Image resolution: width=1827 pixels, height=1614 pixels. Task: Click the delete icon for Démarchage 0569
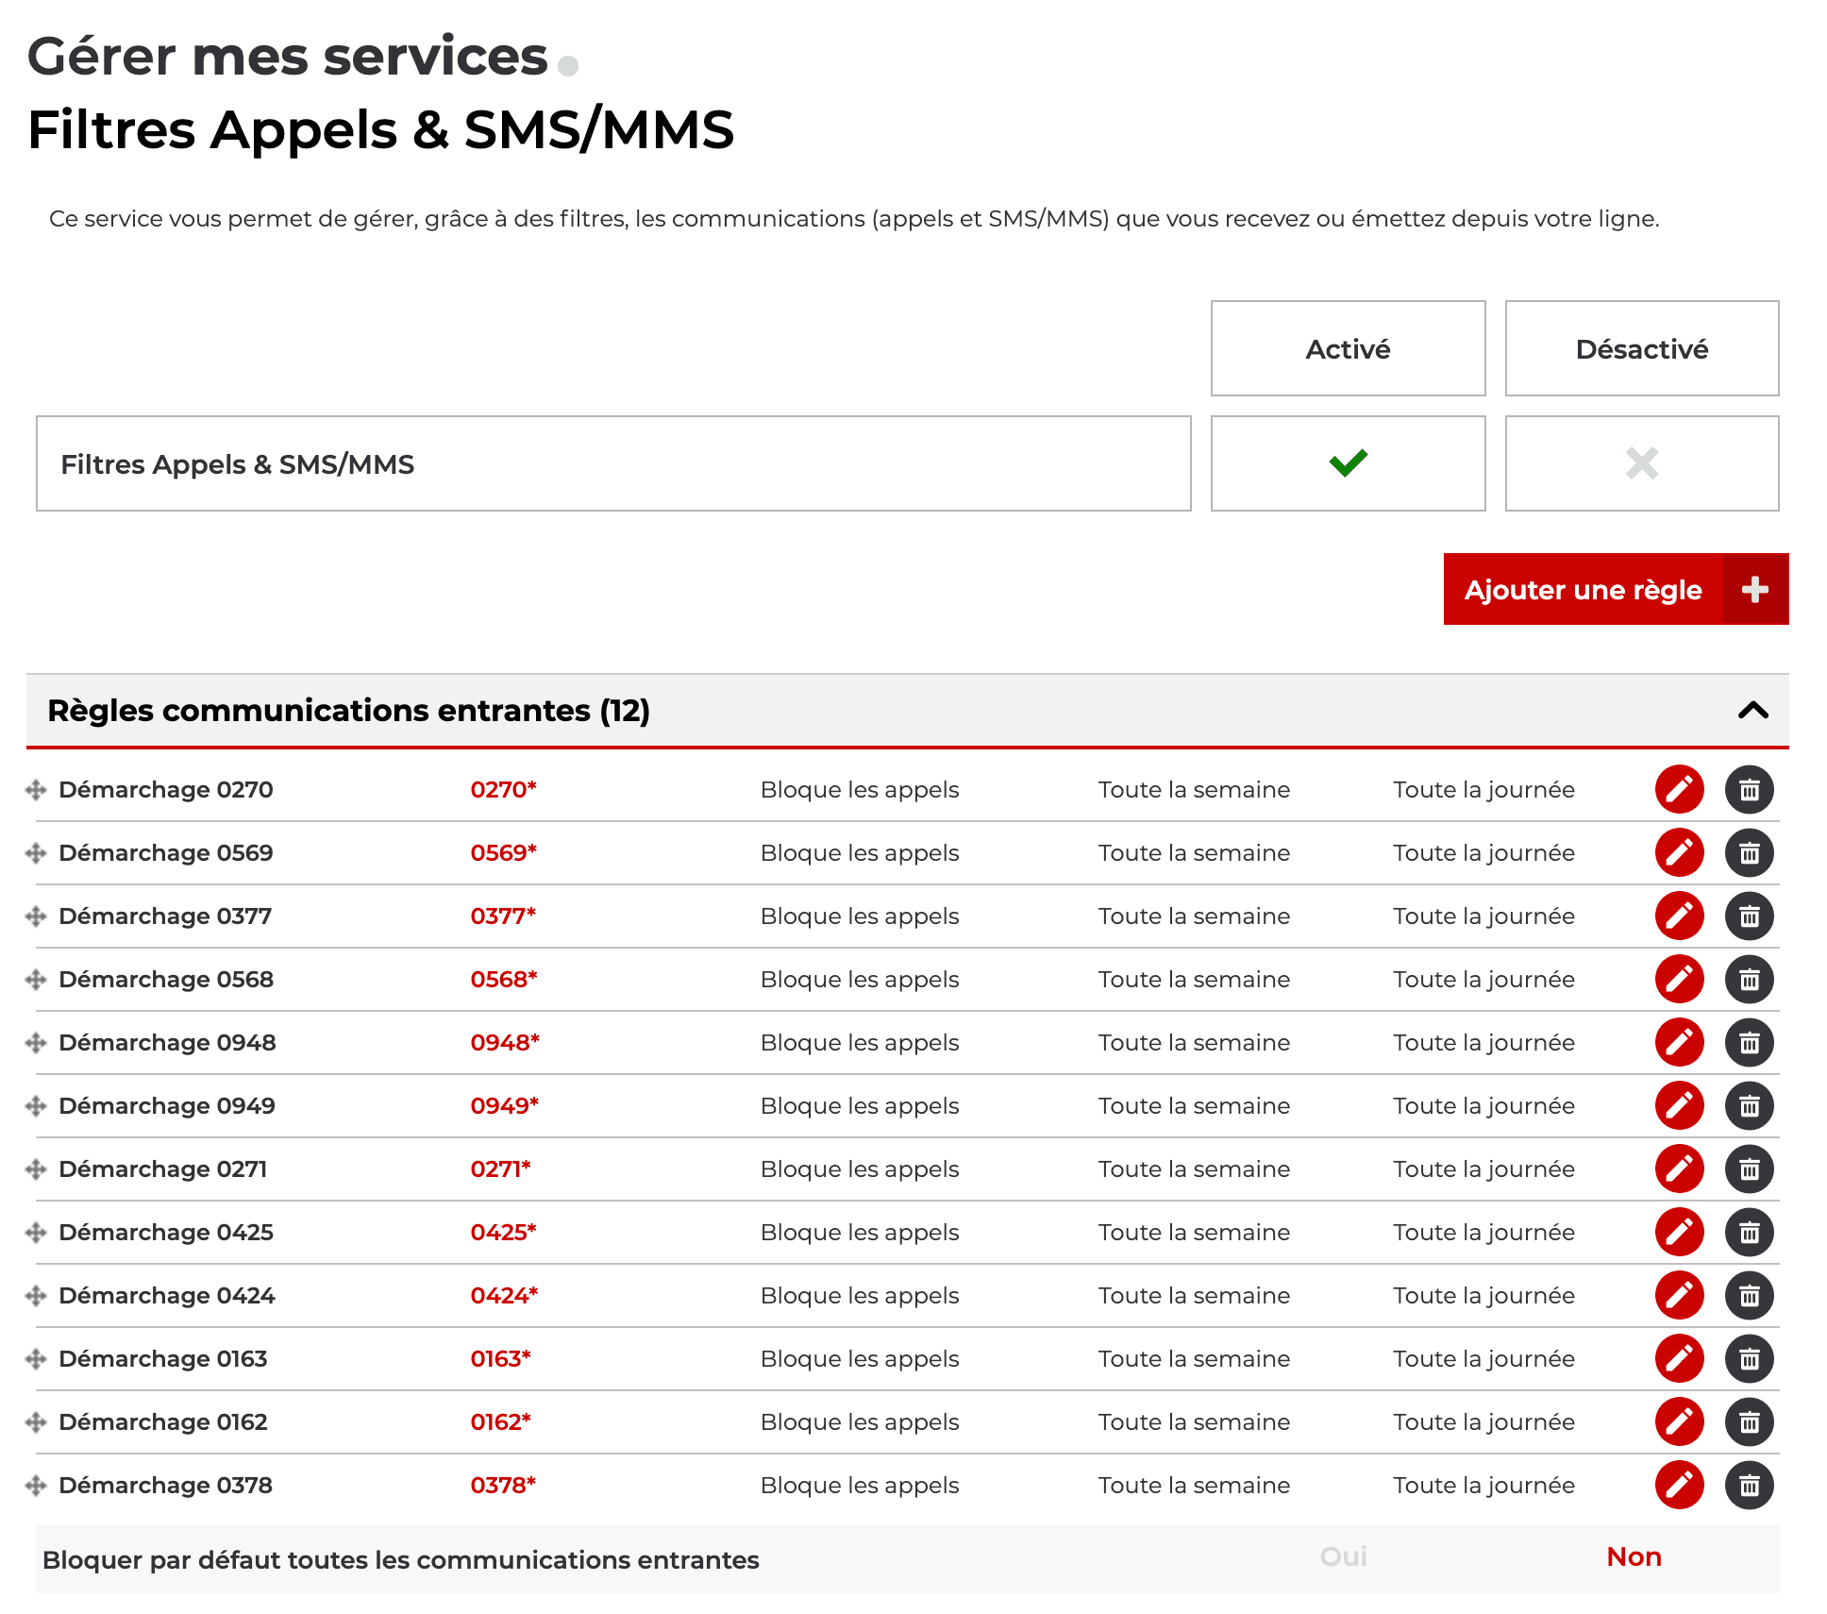1749,852
